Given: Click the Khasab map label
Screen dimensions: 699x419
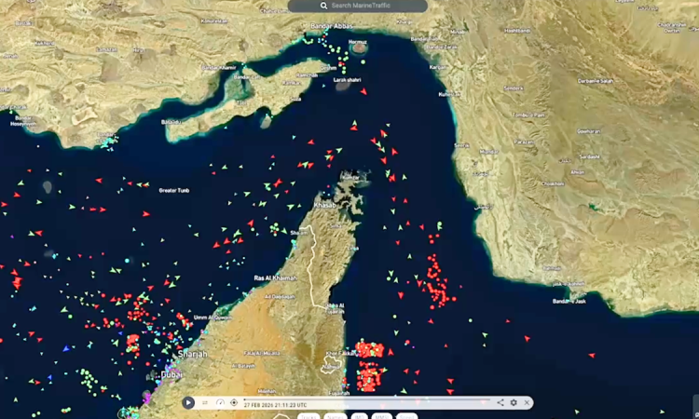Looking at the screenshot, I should 323,205.
